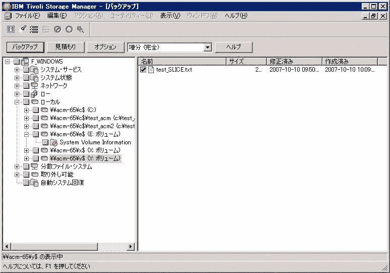390x273 pixels.
Task: Uncheck the test_SLICE.txt file checkbox
Action: [143, 70]
